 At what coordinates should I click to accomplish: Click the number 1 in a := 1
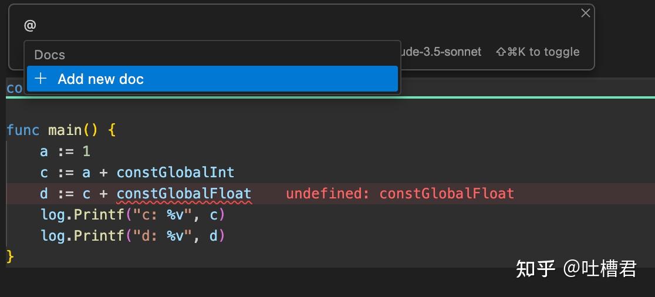point(86,151)
